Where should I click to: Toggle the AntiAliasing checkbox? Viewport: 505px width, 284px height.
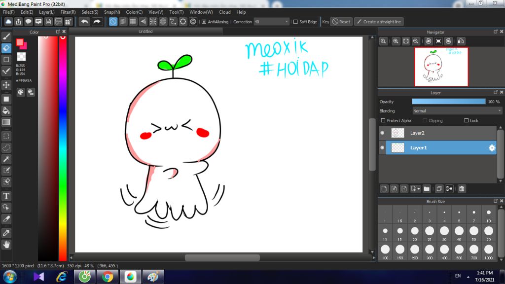[x=204, y=22]
